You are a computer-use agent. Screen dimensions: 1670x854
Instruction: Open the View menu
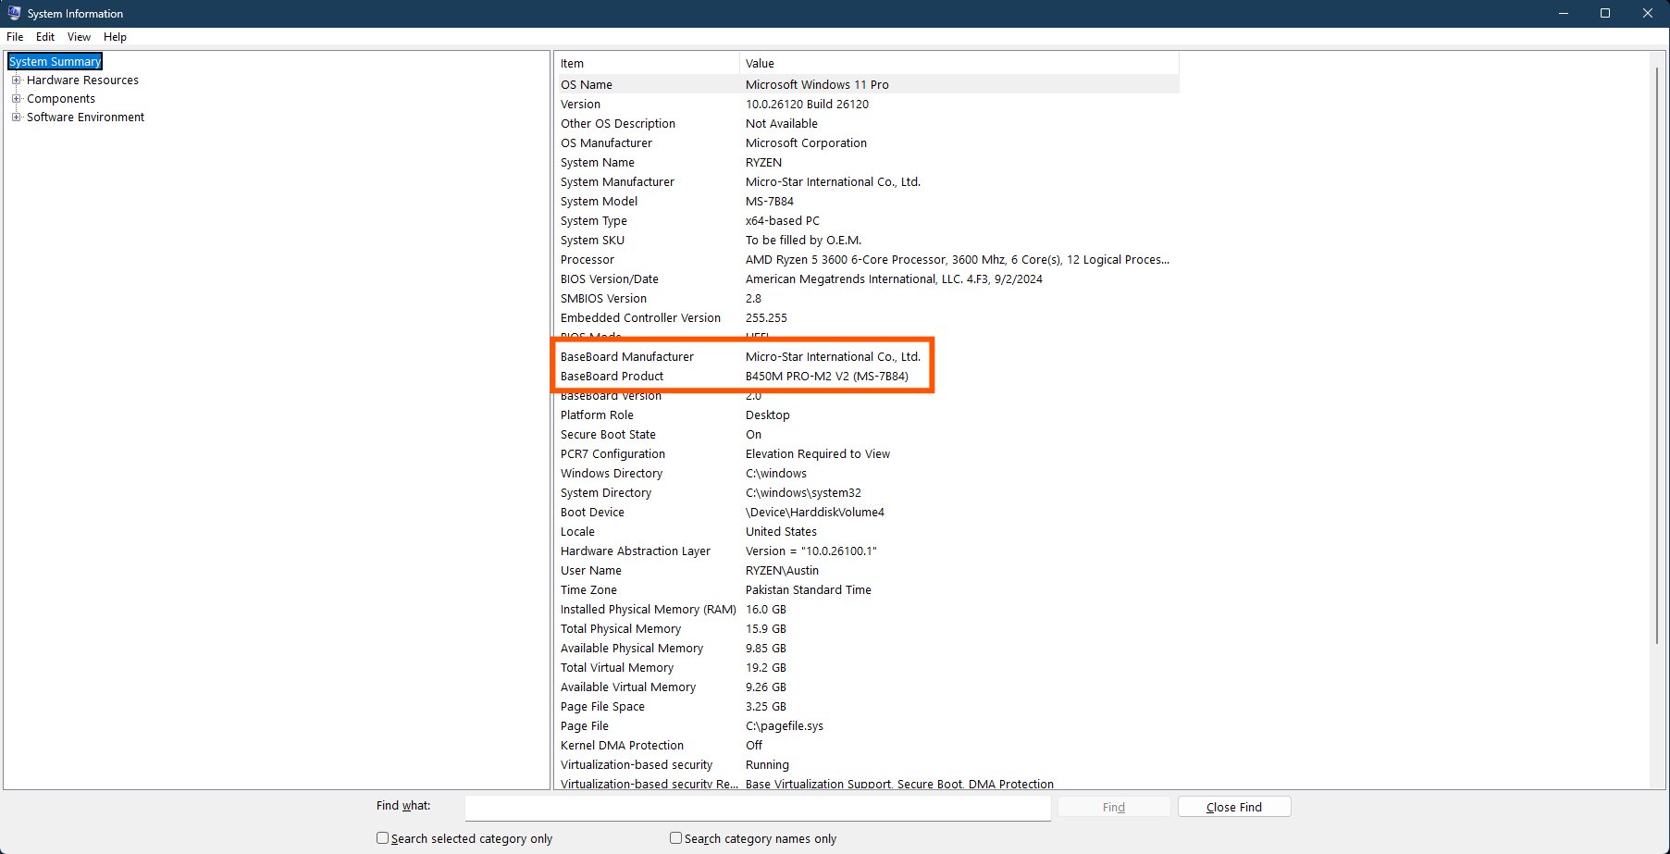tap(79, 37)
